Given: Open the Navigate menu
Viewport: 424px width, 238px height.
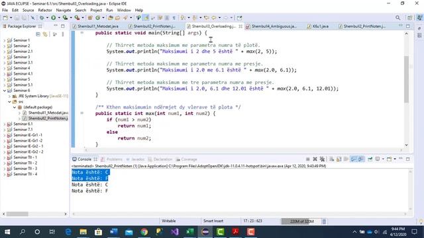Looking at the screenshot, I should 64,11.
